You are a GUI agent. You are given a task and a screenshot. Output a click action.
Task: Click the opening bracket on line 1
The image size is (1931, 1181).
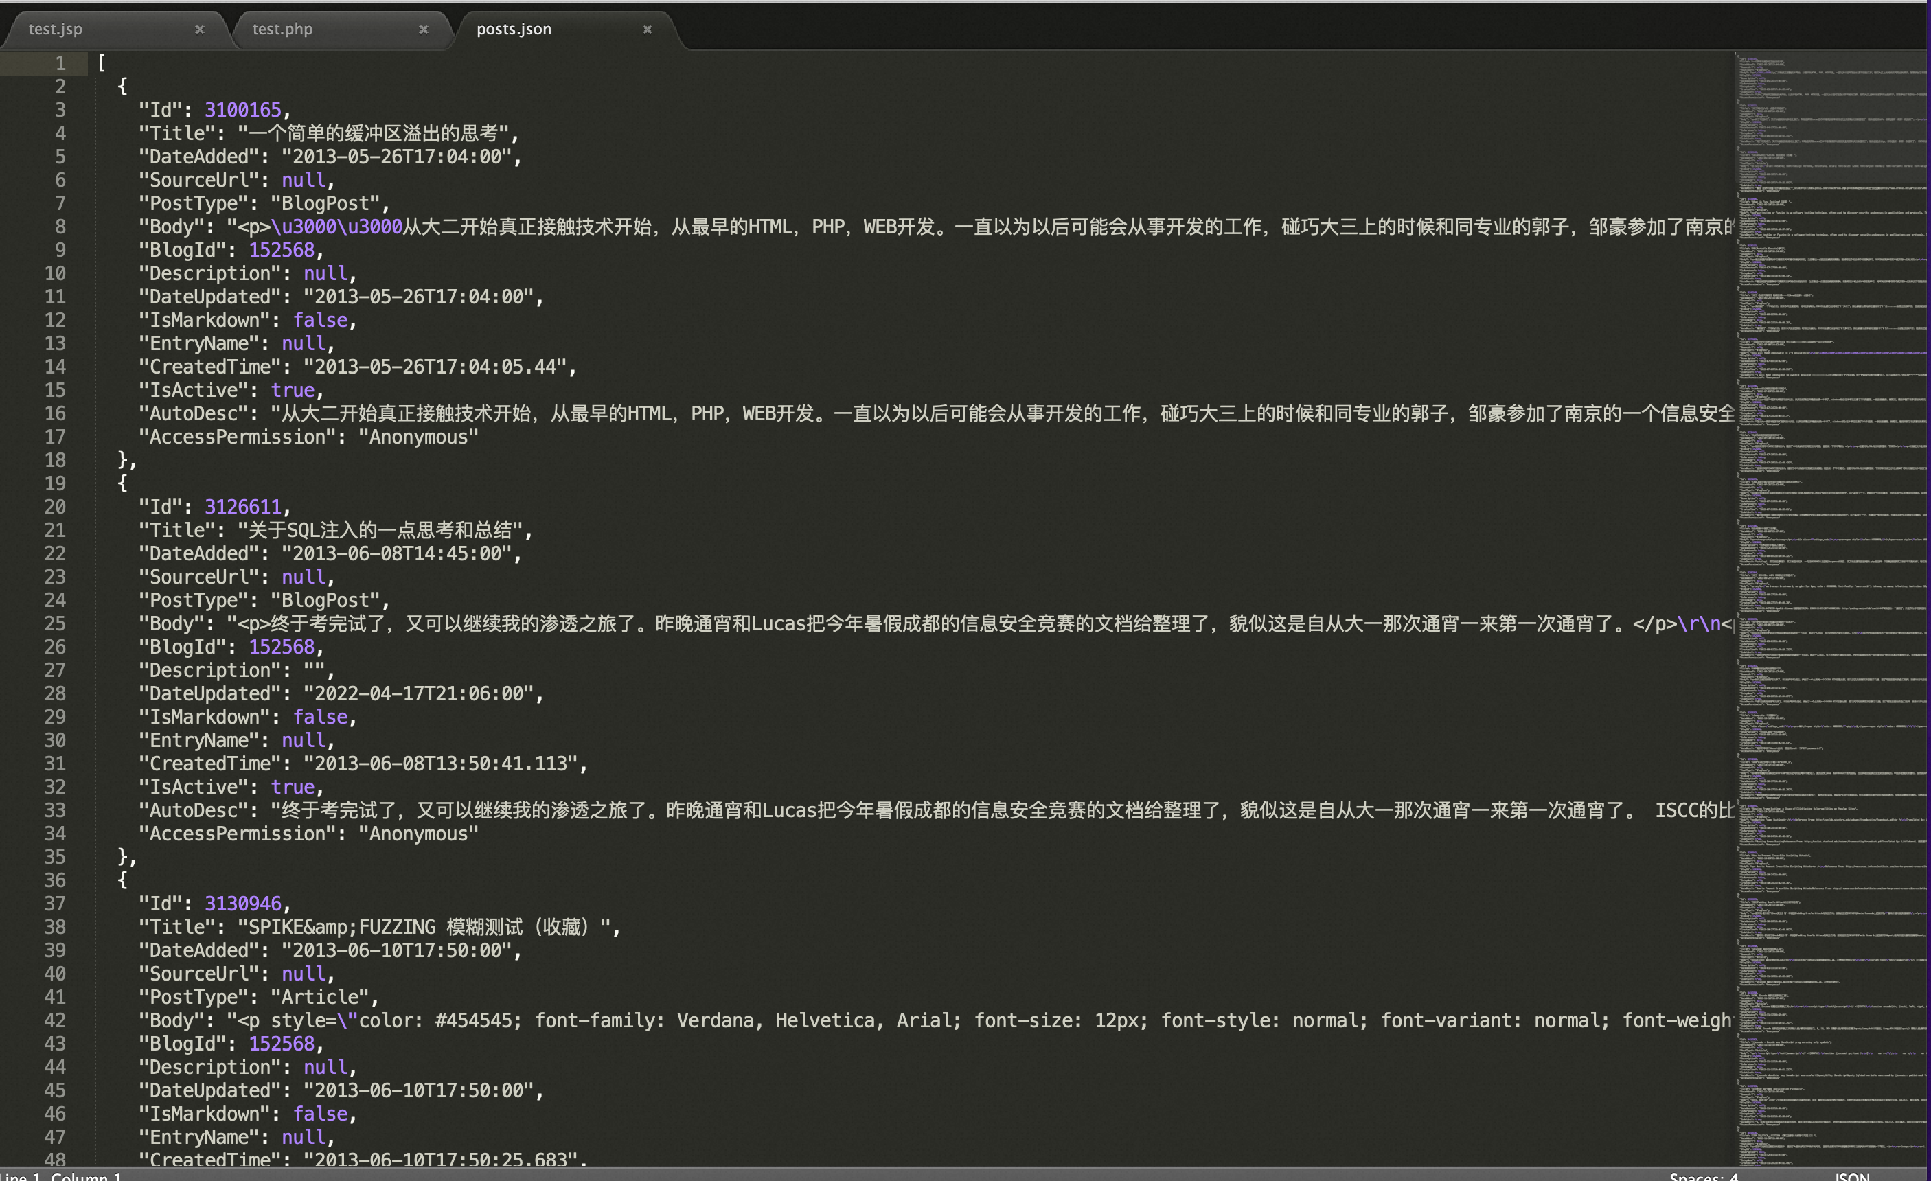(x=102, y=62)
